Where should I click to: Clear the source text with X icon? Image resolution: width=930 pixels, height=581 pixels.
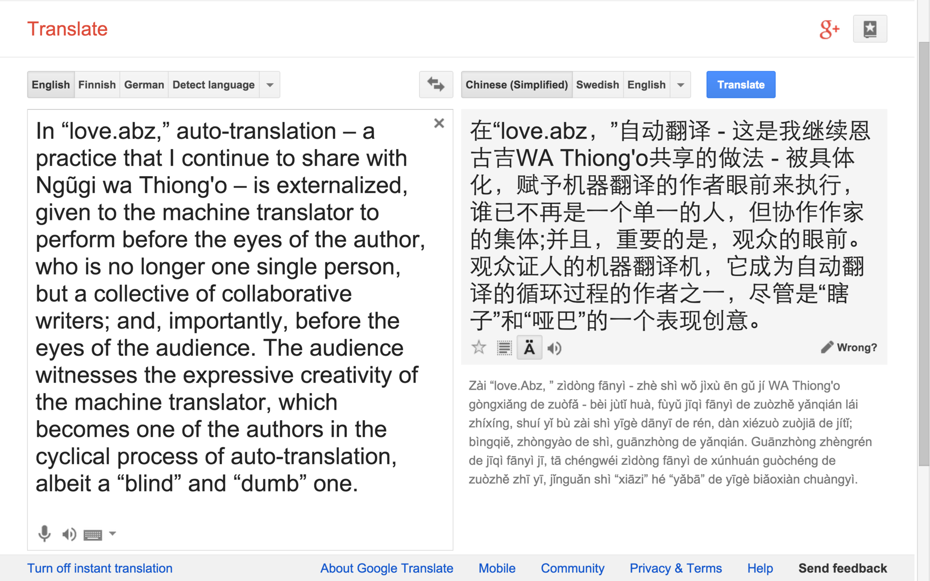point(439,123)
